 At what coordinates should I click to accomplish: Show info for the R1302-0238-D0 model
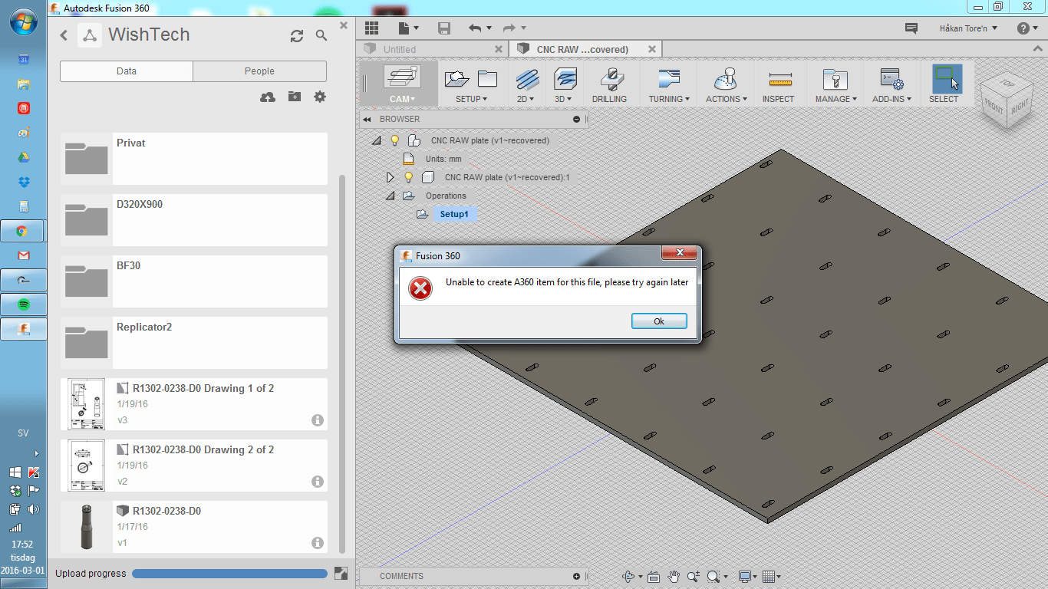click(318, 543)
